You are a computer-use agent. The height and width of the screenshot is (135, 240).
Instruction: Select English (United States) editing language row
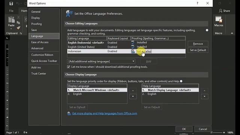[x=126, y=47]
